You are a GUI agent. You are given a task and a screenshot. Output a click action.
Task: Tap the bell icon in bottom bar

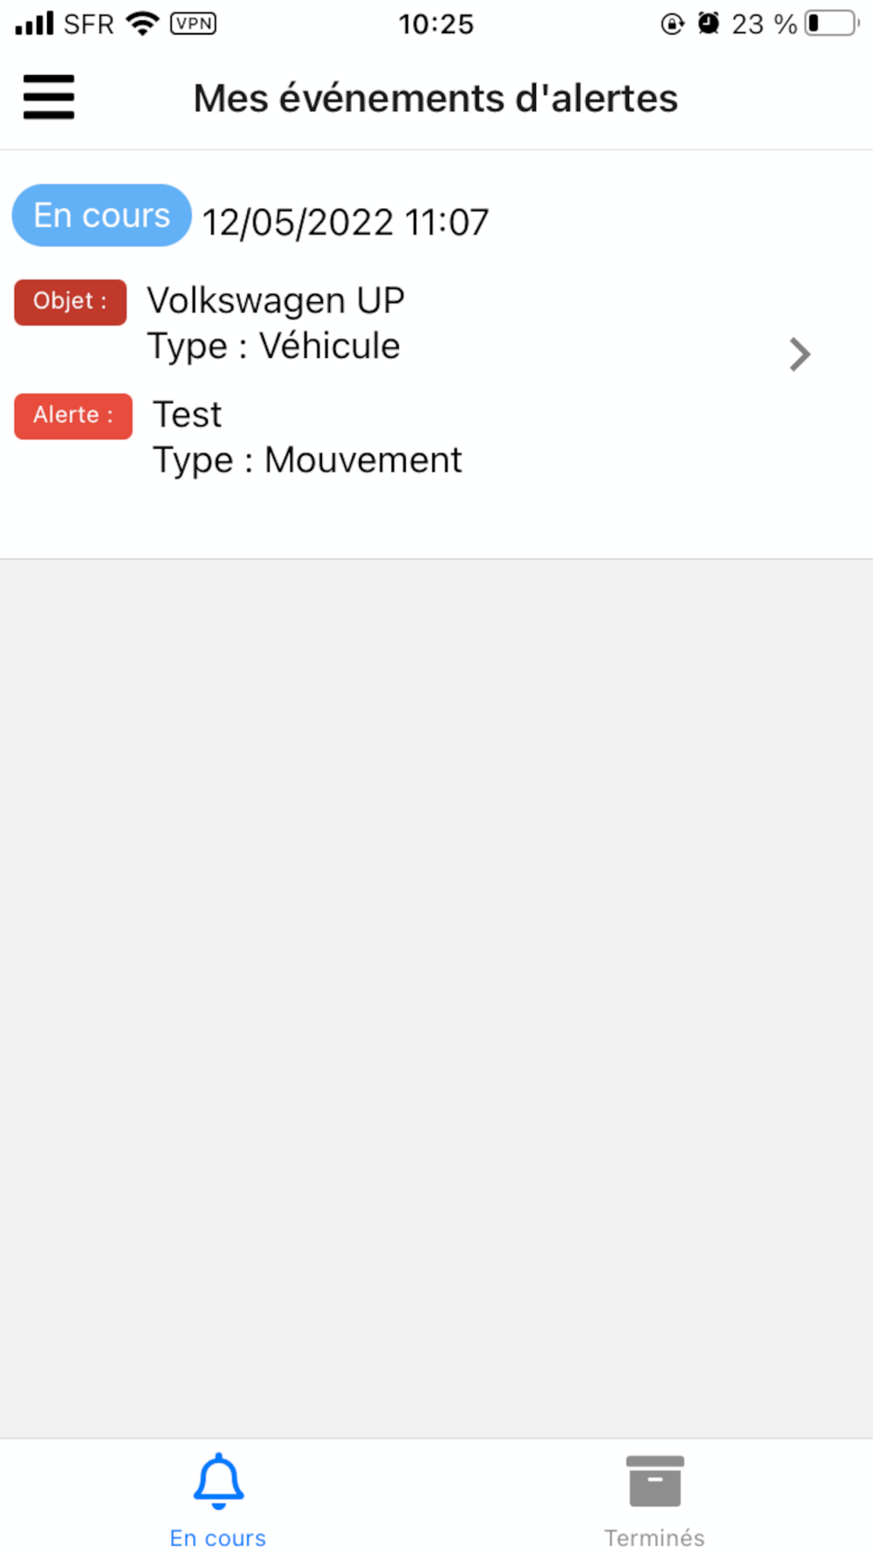click(x=218, y=1481)
